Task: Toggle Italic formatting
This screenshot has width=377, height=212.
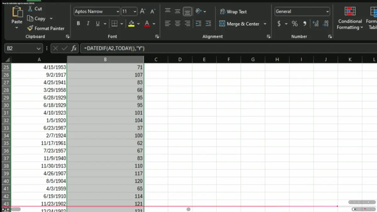Action: click(88, 24)
